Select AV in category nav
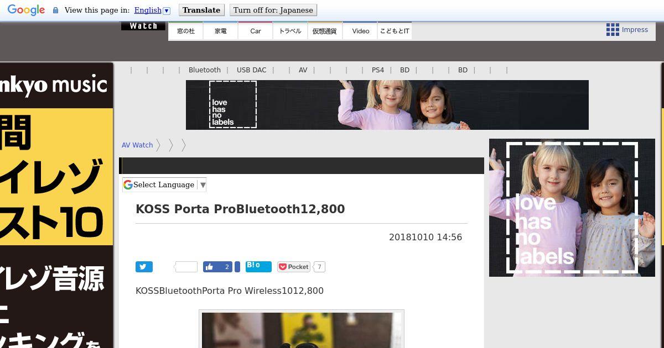 coord(303,70)
